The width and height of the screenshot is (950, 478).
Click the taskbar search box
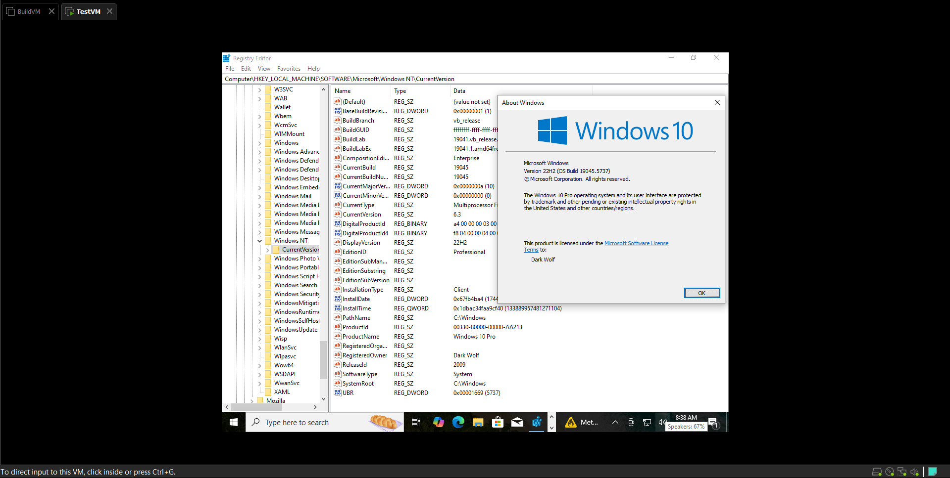[325, 422]
